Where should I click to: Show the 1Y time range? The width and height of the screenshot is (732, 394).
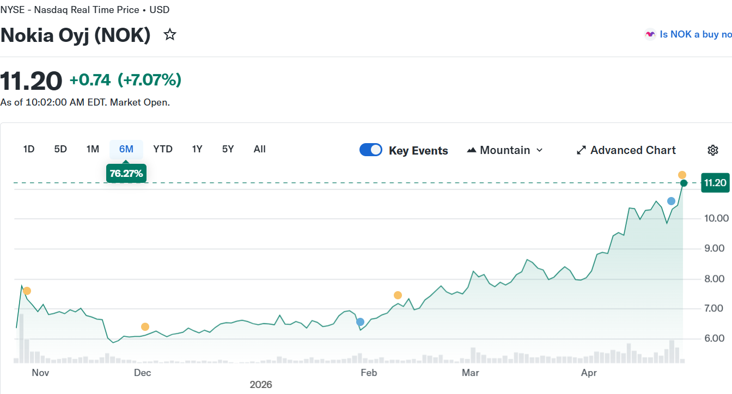coord(197,149)
